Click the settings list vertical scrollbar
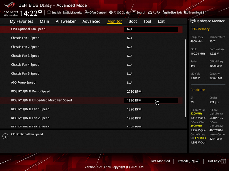Screen dimensions: 229x171 [x=185, y=78]
